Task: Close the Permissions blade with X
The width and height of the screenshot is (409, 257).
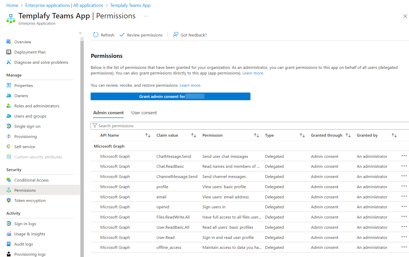Action: click(405, 16)
